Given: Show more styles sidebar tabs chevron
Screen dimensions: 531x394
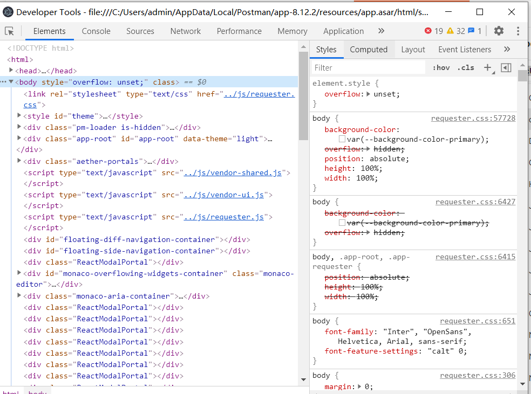Looking at the screenshot, I should [507, 50].
